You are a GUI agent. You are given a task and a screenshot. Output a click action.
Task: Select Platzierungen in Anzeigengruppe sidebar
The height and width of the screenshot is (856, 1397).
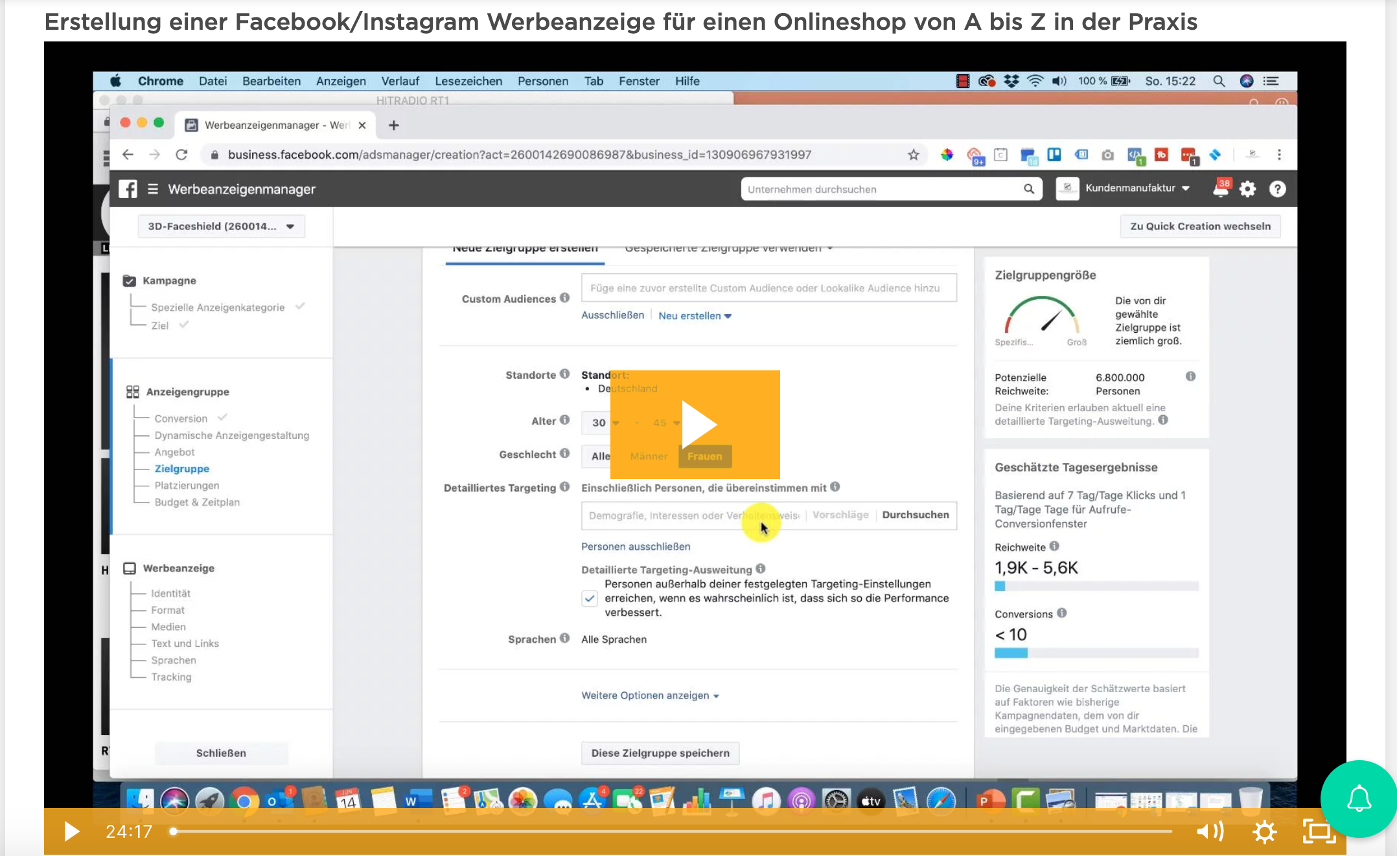(x=187, y=486)
